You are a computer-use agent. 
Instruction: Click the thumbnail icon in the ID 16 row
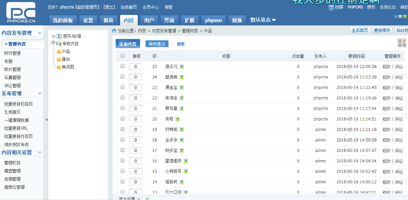click(186, 161)
